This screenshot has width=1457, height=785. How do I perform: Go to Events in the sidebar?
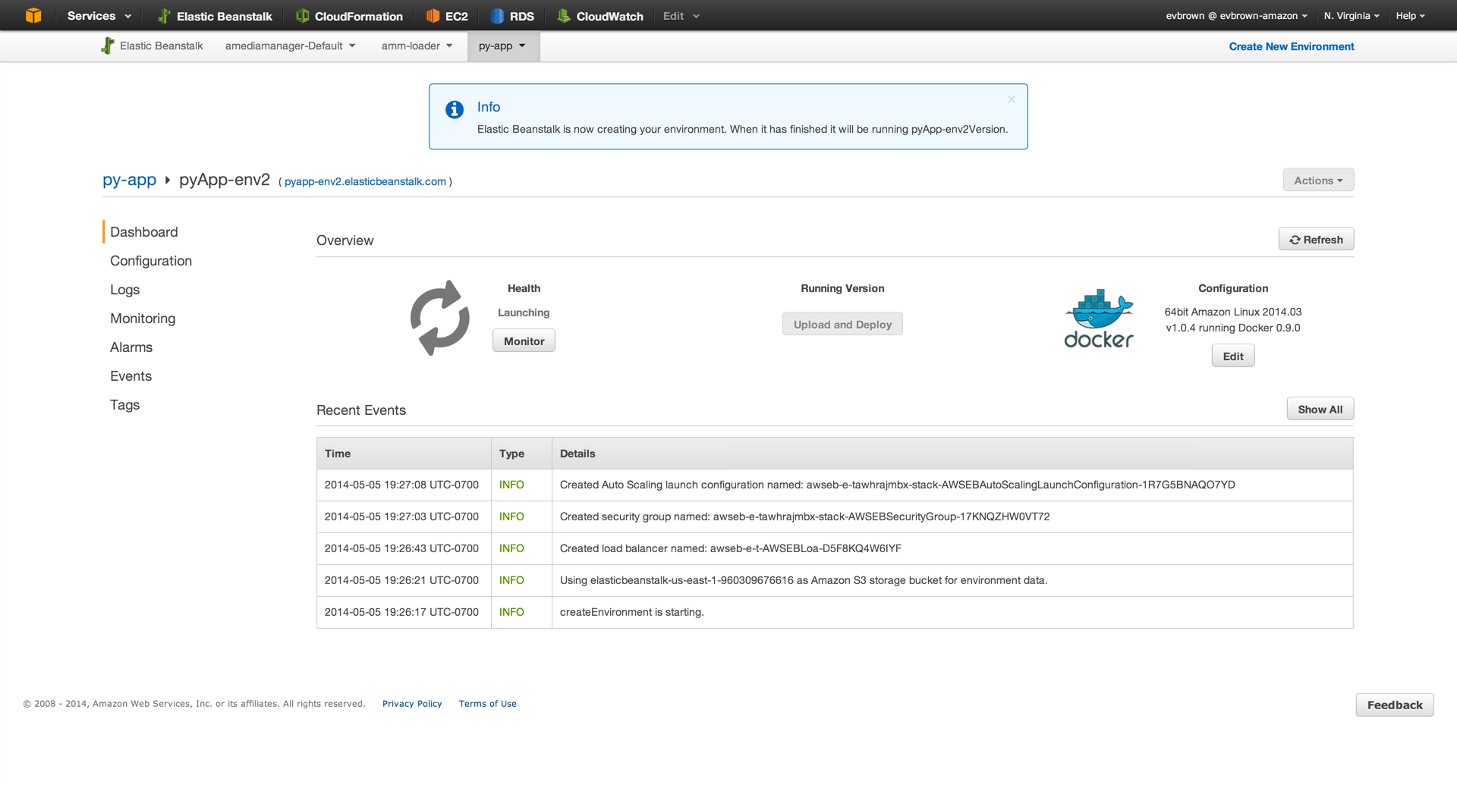pos(131,376)
